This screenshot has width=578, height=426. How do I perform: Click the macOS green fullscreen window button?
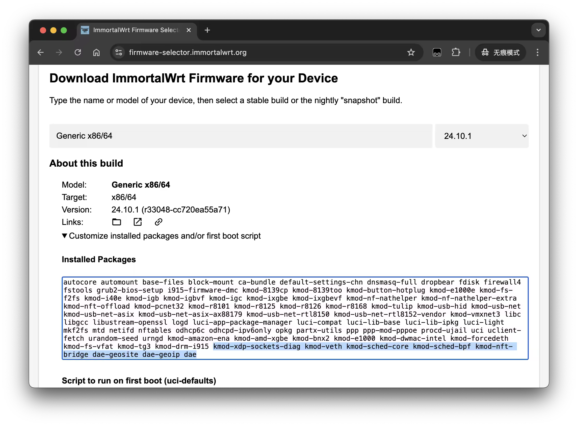point(64,30)
